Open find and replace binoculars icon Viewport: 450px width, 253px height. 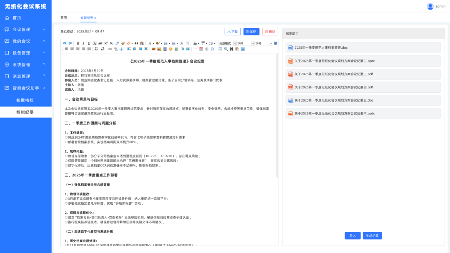[x=231, y=49]
